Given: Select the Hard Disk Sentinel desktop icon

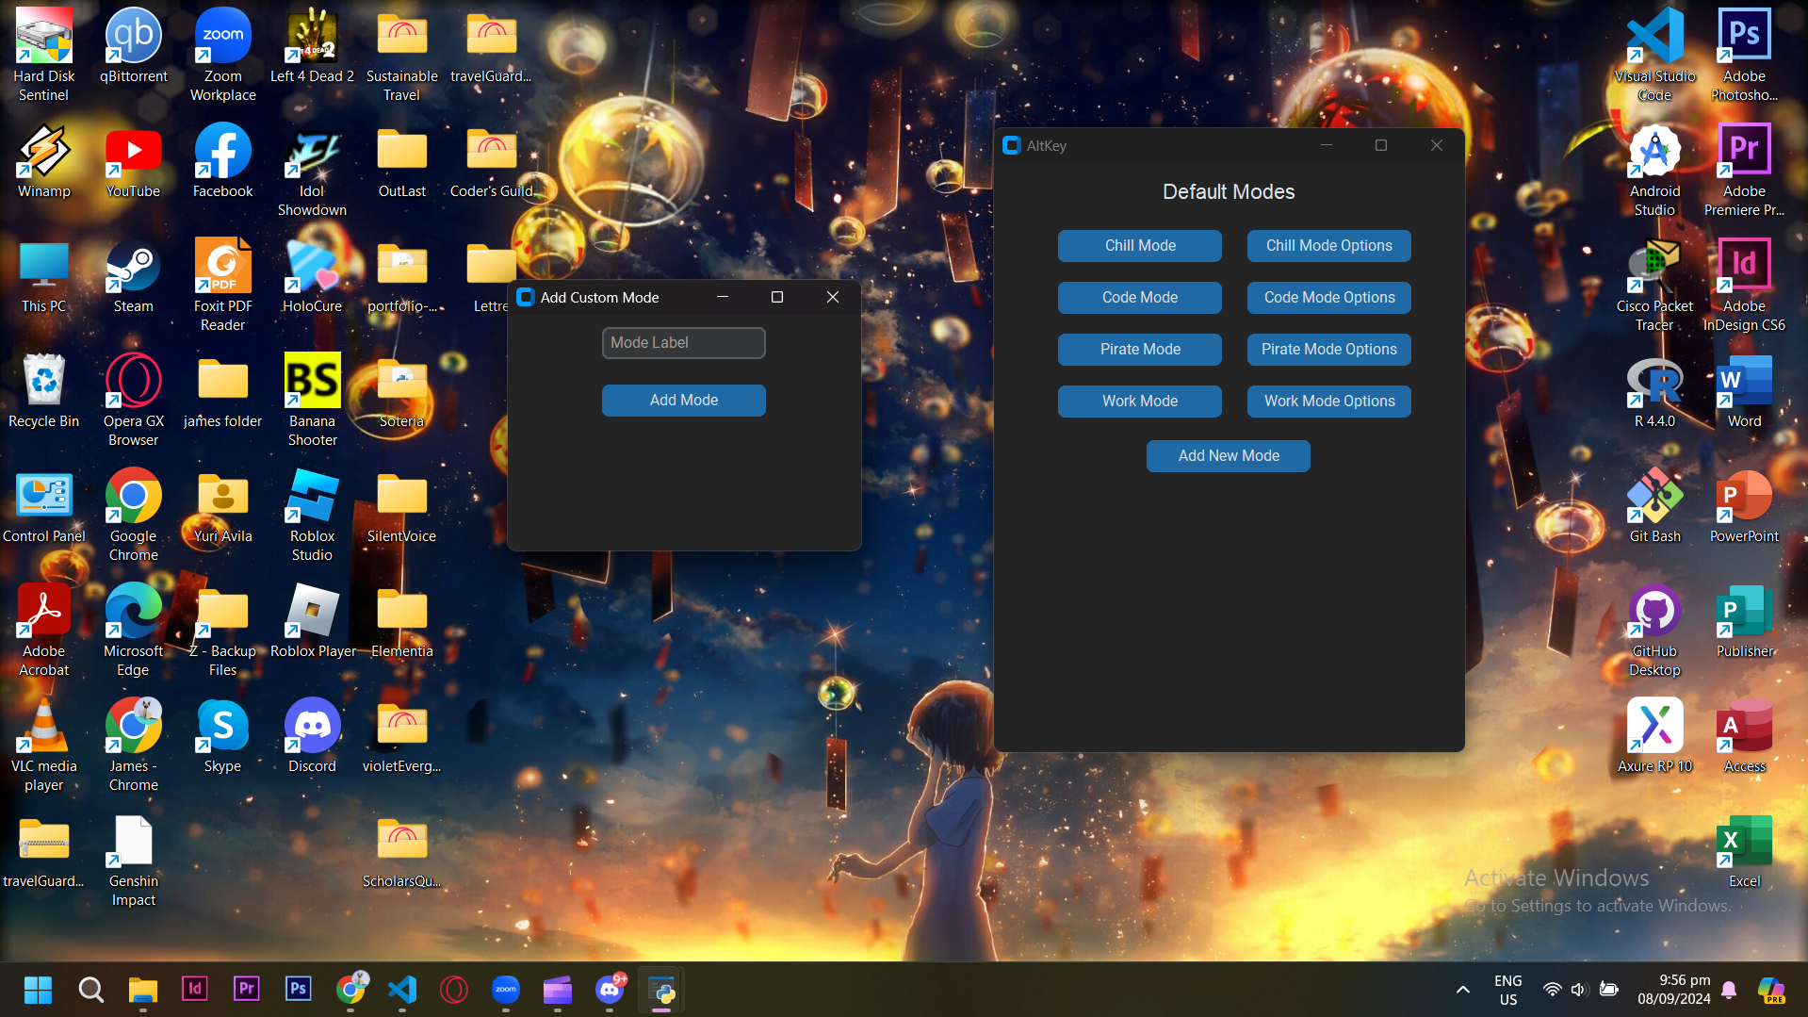Looking at the screenshot, I should point(44,55).
